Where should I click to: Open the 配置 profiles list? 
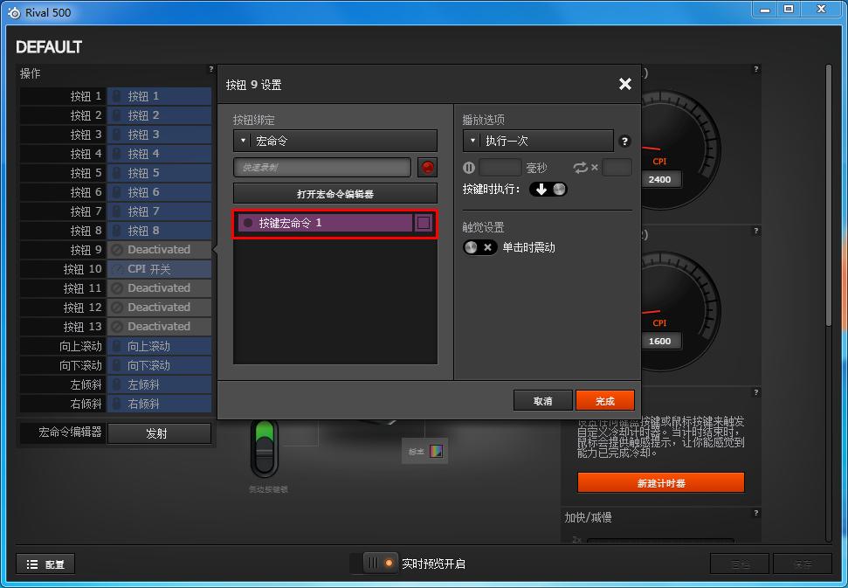[x=45, y=564]
